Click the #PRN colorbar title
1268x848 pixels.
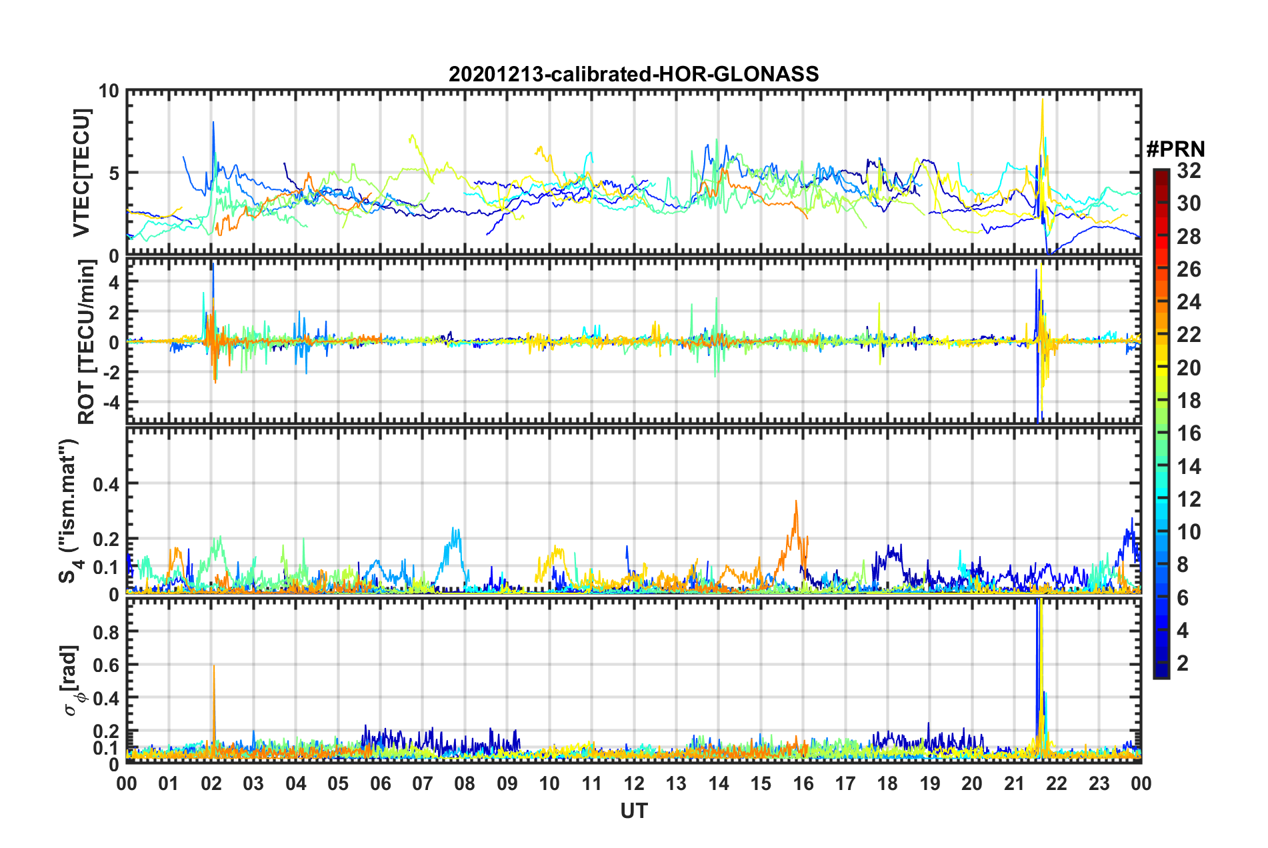1175,149
